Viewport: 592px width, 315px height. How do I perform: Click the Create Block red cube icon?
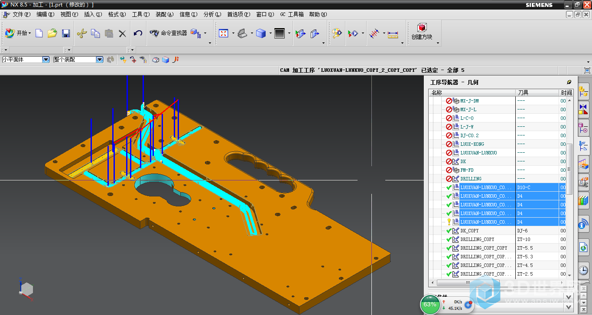pos(422,28)
